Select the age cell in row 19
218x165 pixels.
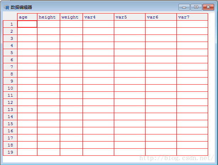(x=27, y=152)
